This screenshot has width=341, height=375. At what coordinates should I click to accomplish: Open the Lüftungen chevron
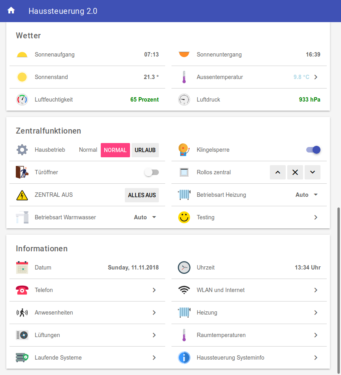pos(154,335)
